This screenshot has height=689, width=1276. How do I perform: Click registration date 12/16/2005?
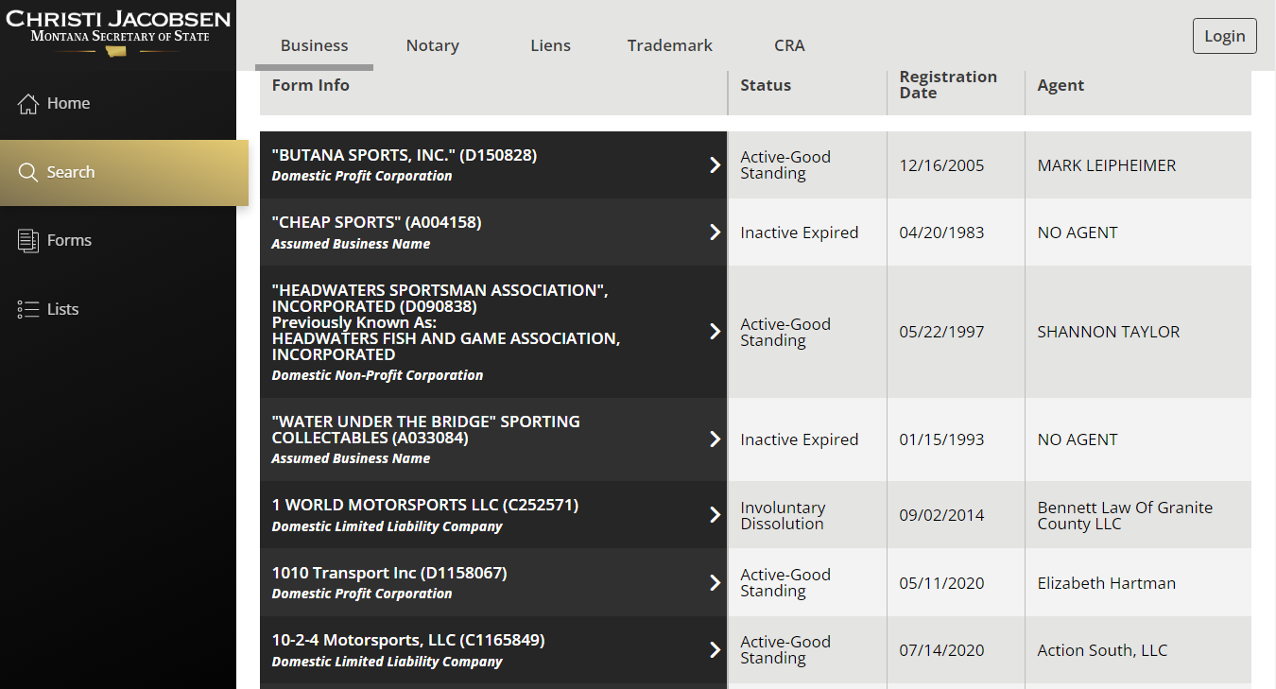pyautogui.click(x=941, y=165)
